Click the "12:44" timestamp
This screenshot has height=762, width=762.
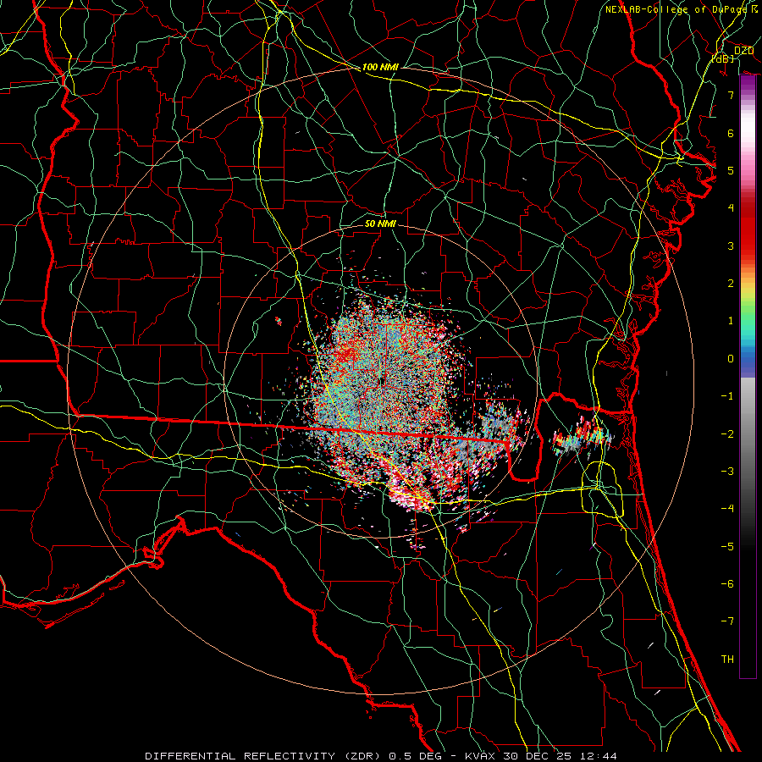[598, 756]
